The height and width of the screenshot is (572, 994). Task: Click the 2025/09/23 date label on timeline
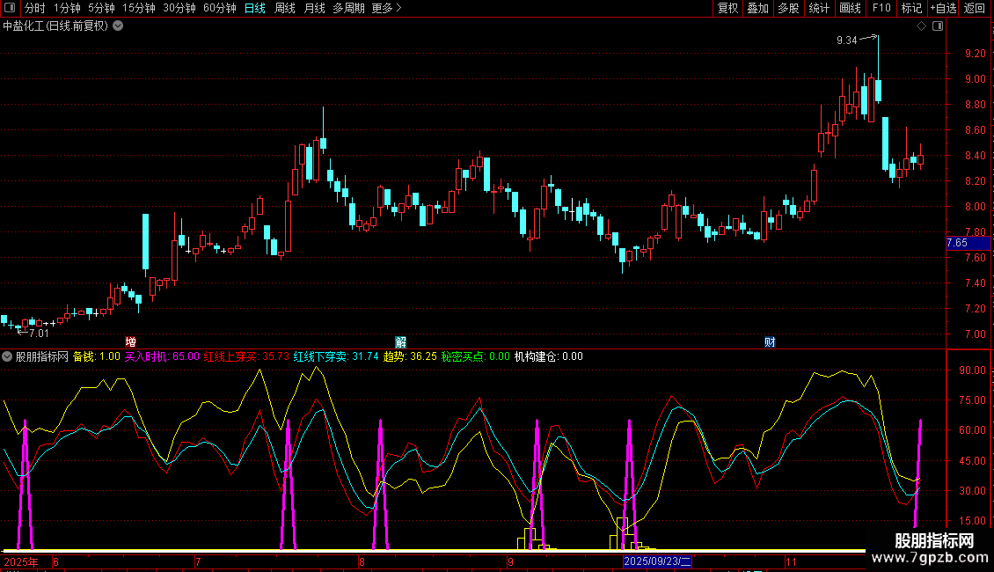click(x=658, y=561)
